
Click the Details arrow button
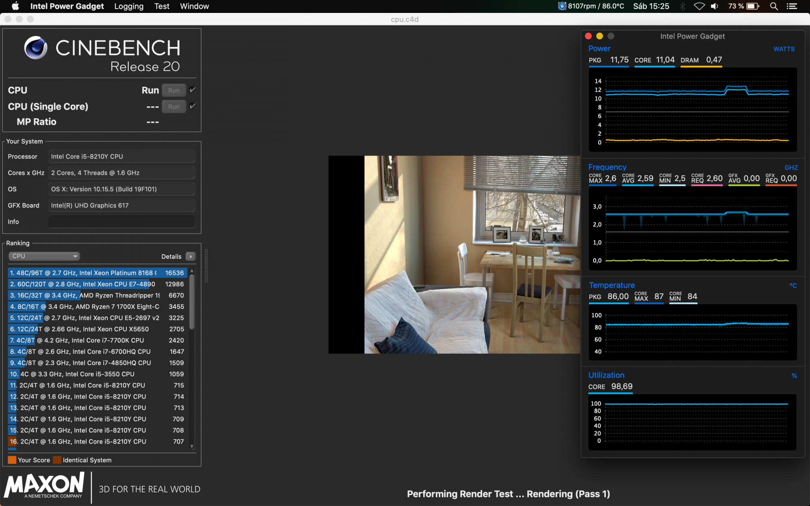coord(190,256)
